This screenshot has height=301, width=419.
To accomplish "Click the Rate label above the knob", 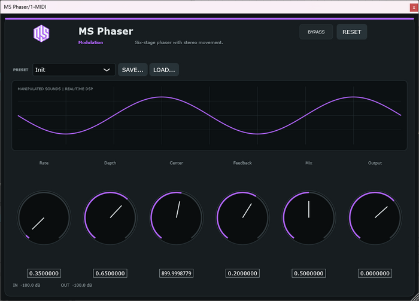I will [x=44, y=163].
